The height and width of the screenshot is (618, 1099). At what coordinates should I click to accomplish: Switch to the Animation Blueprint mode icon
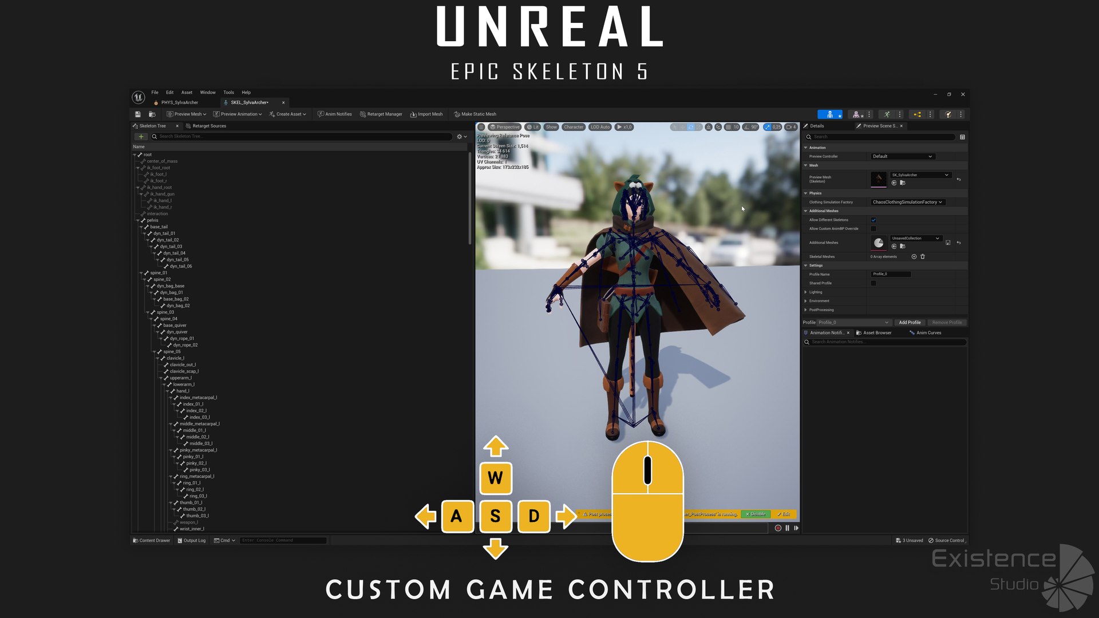pyautogui.click(x=918, y=114)
